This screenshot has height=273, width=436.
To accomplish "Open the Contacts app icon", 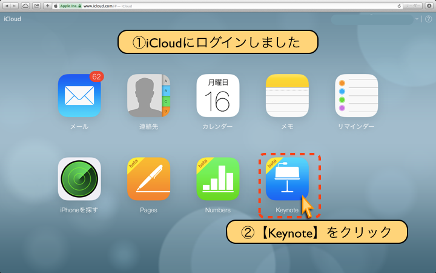I will [148, 96].
